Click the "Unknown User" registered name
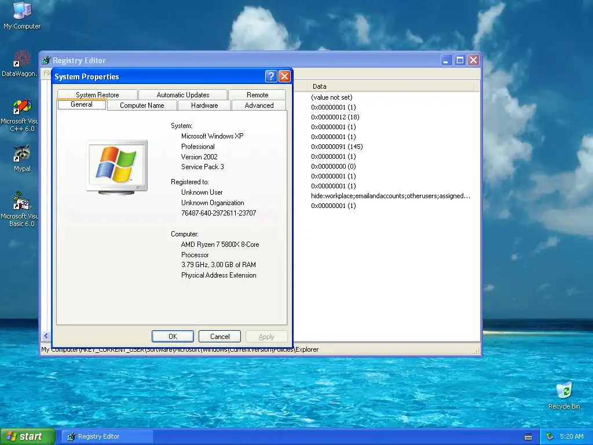Screen dimensions: 593x445 click(202, 192)
